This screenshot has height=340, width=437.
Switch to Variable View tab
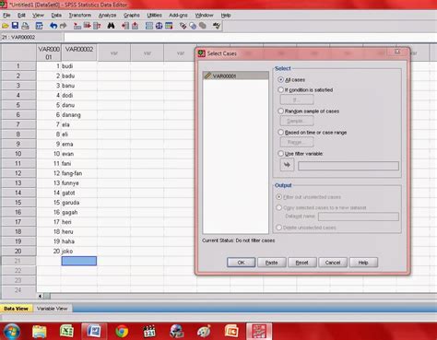tap(53, 309)
